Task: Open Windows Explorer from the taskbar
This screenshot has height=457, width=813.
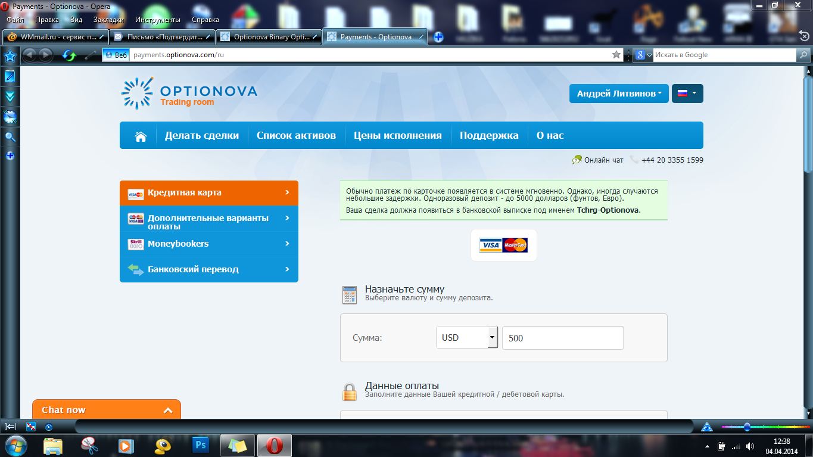Action: point(53,445)
